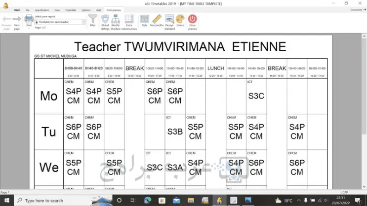Click the 'Tu' day row header
The height and width of the screenshot is (206, 367).
(x=49, y=132)
